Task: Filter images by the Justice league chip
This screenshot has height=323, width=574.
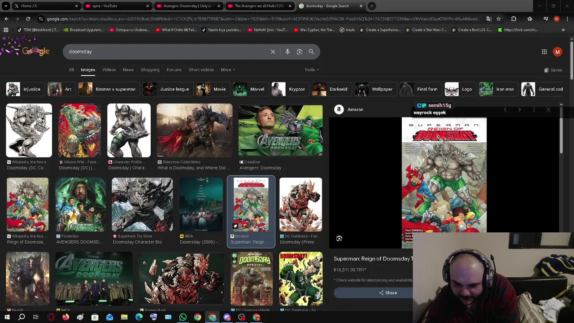Action: (x=168, y=89)
